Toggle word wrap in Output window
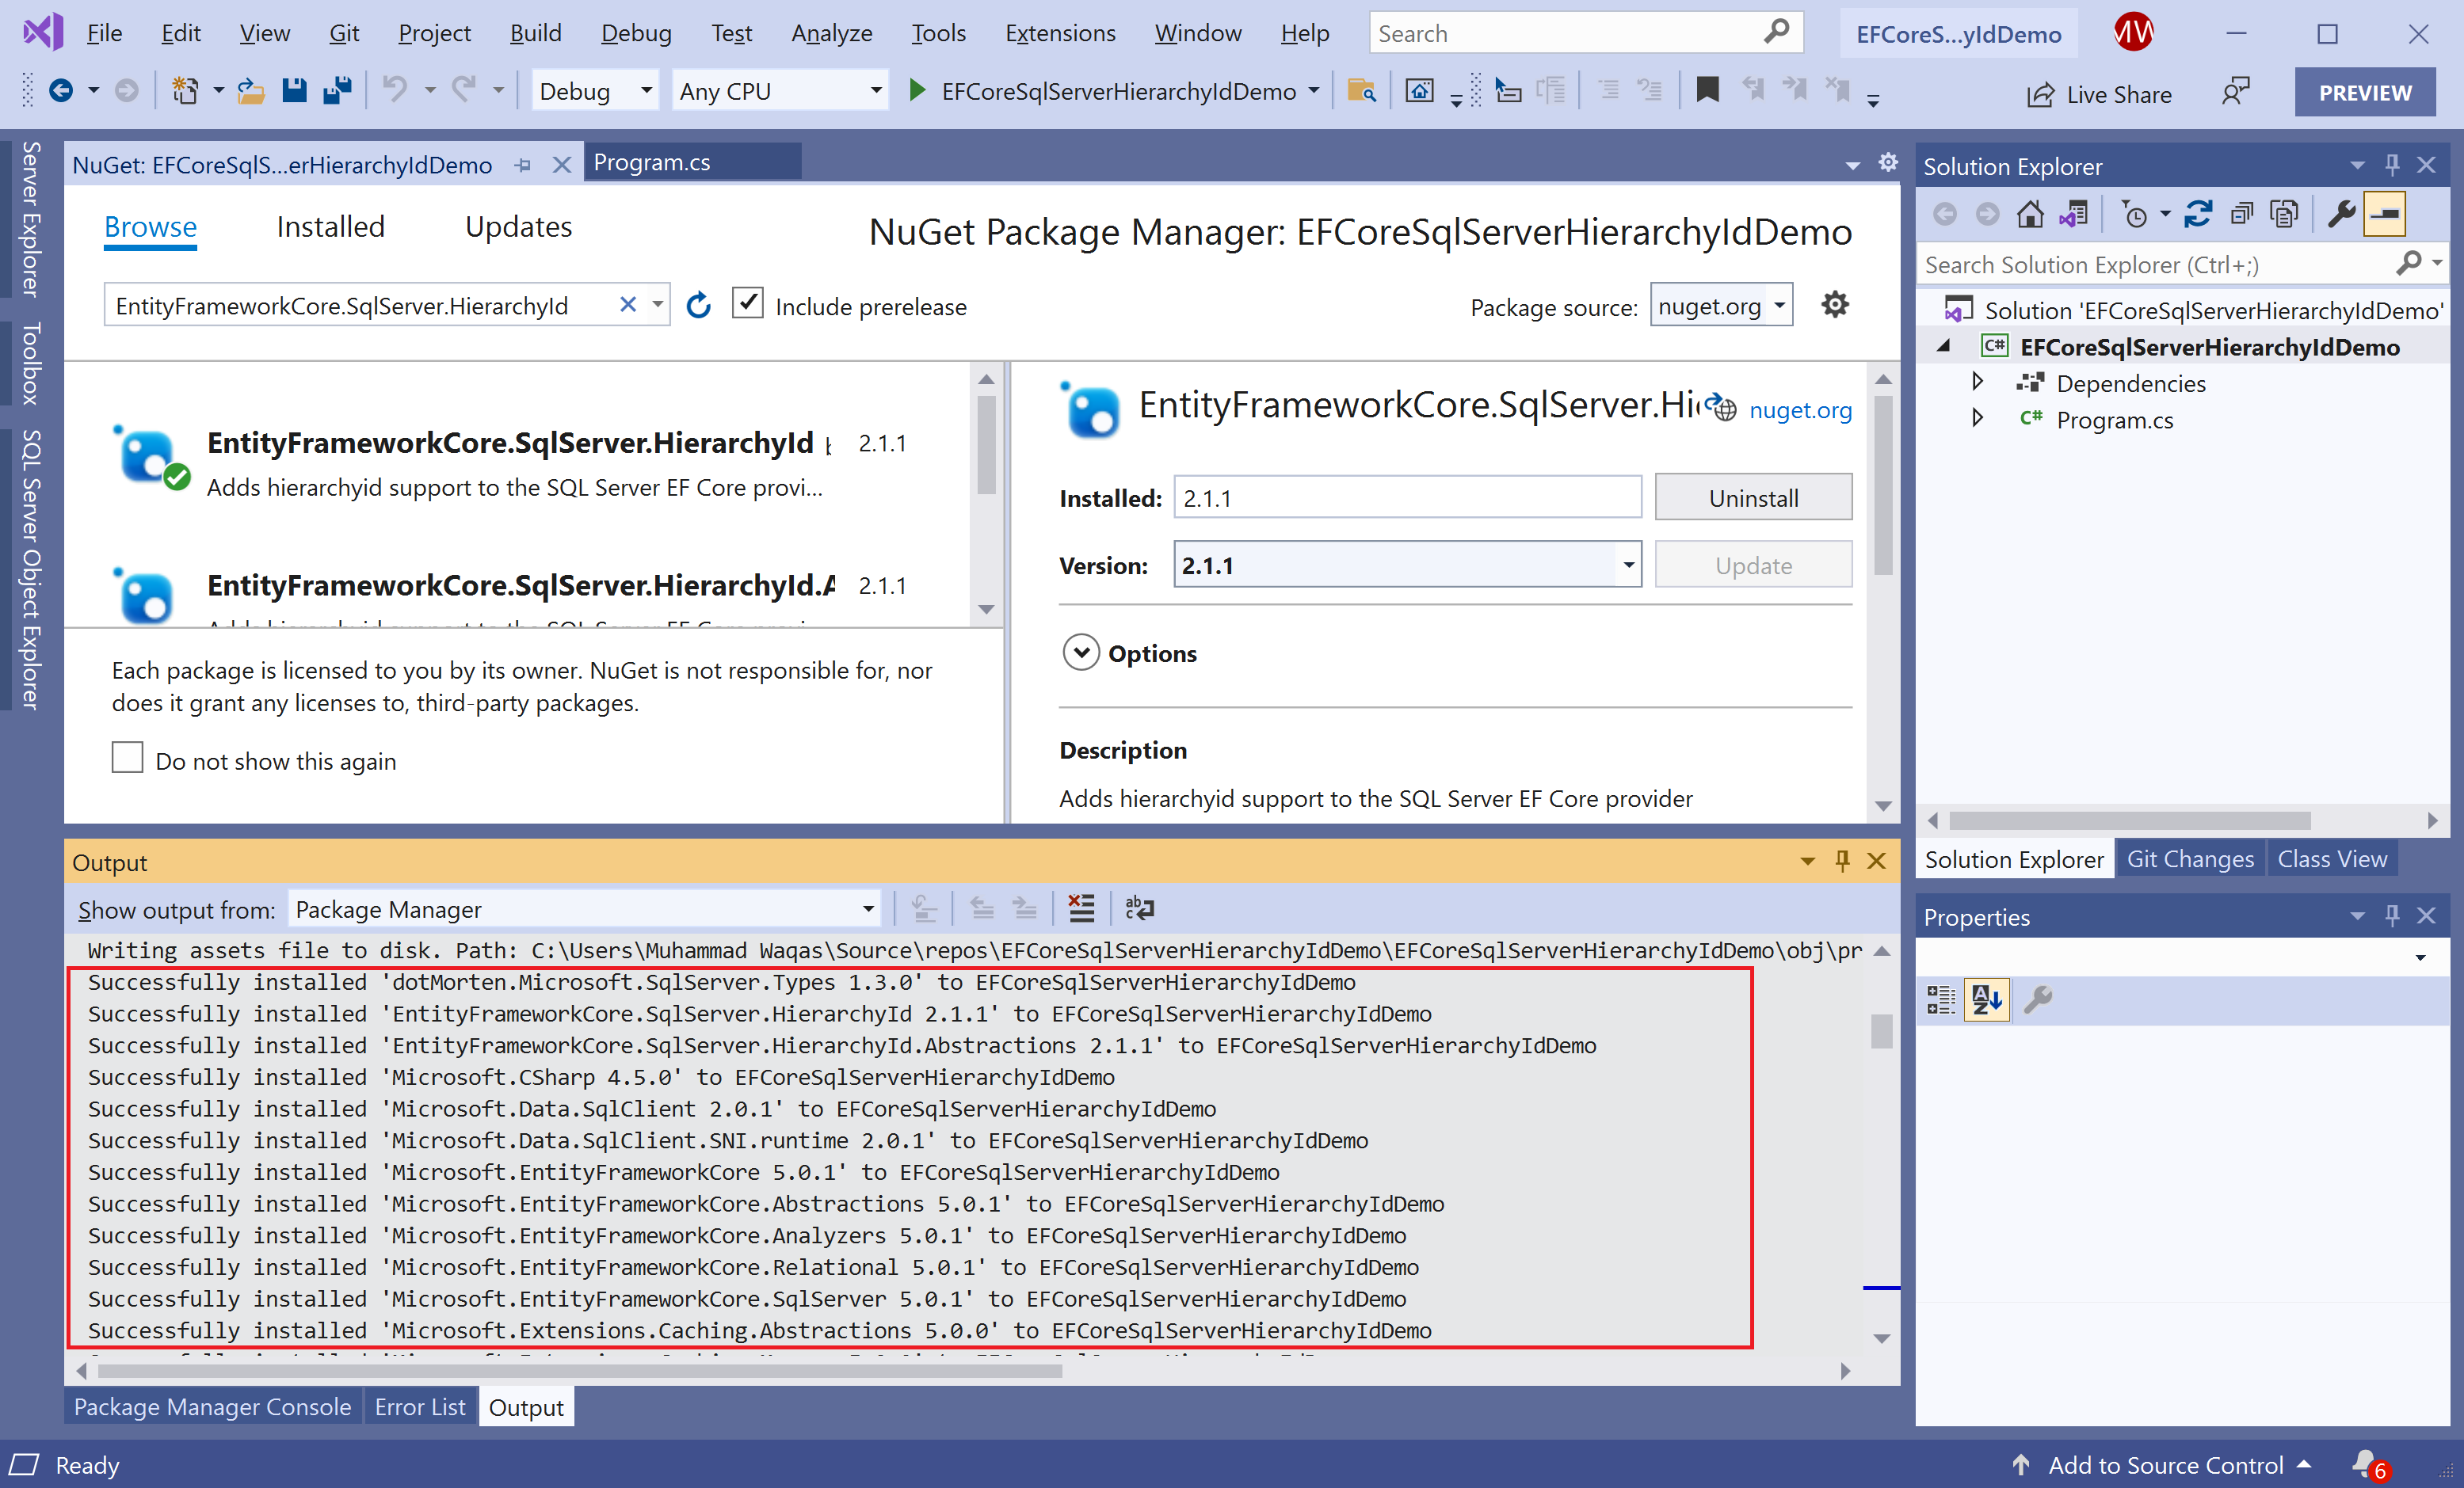This screenshot has height=1488, width=2464. tap(1139, 908)
